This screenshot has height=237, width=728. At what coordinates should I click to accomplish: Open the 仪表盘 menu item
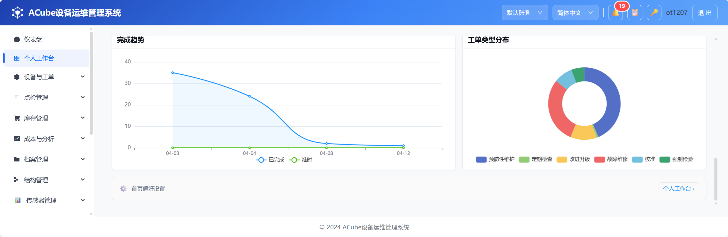tap(46, 39)
